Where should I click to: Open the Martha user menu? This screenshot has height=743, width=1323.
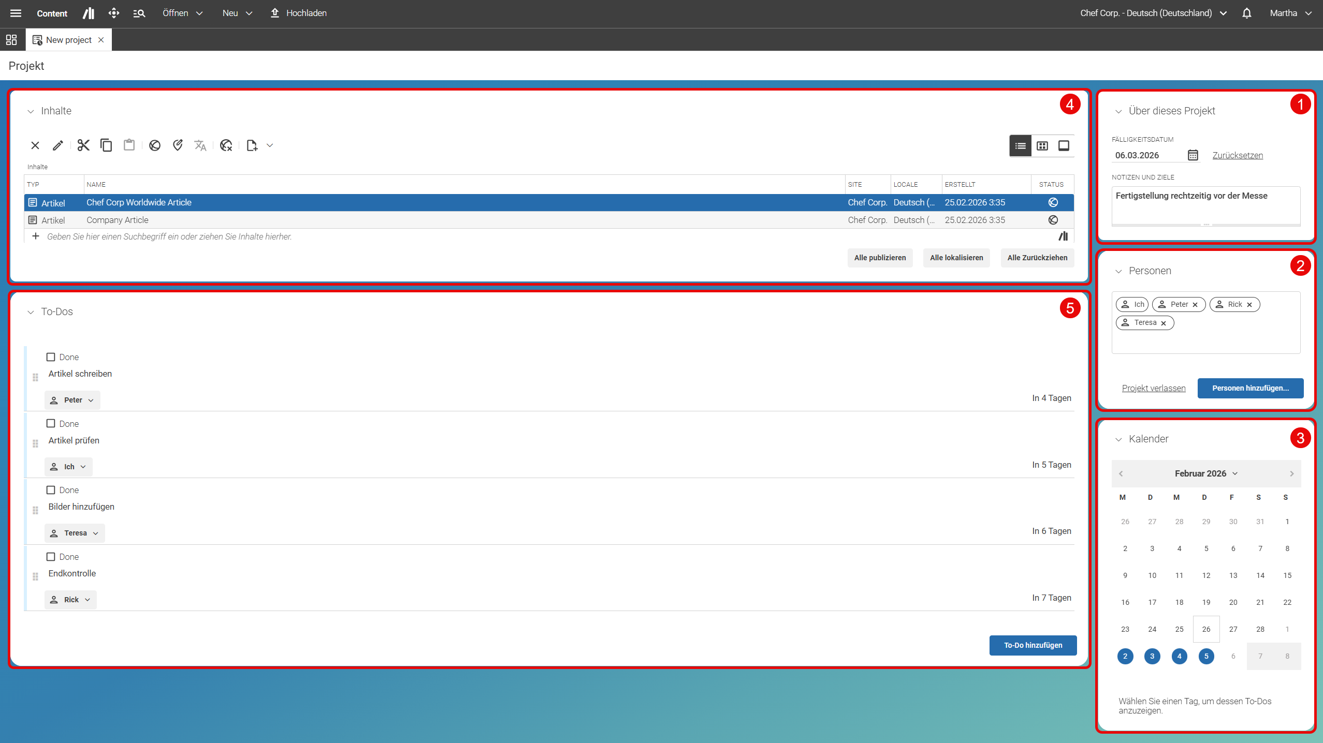[1290, 13]
